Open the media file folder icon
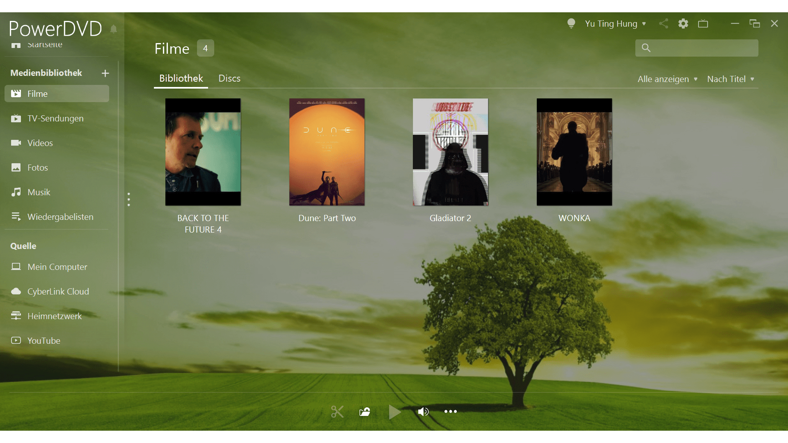 pos(365,411)
